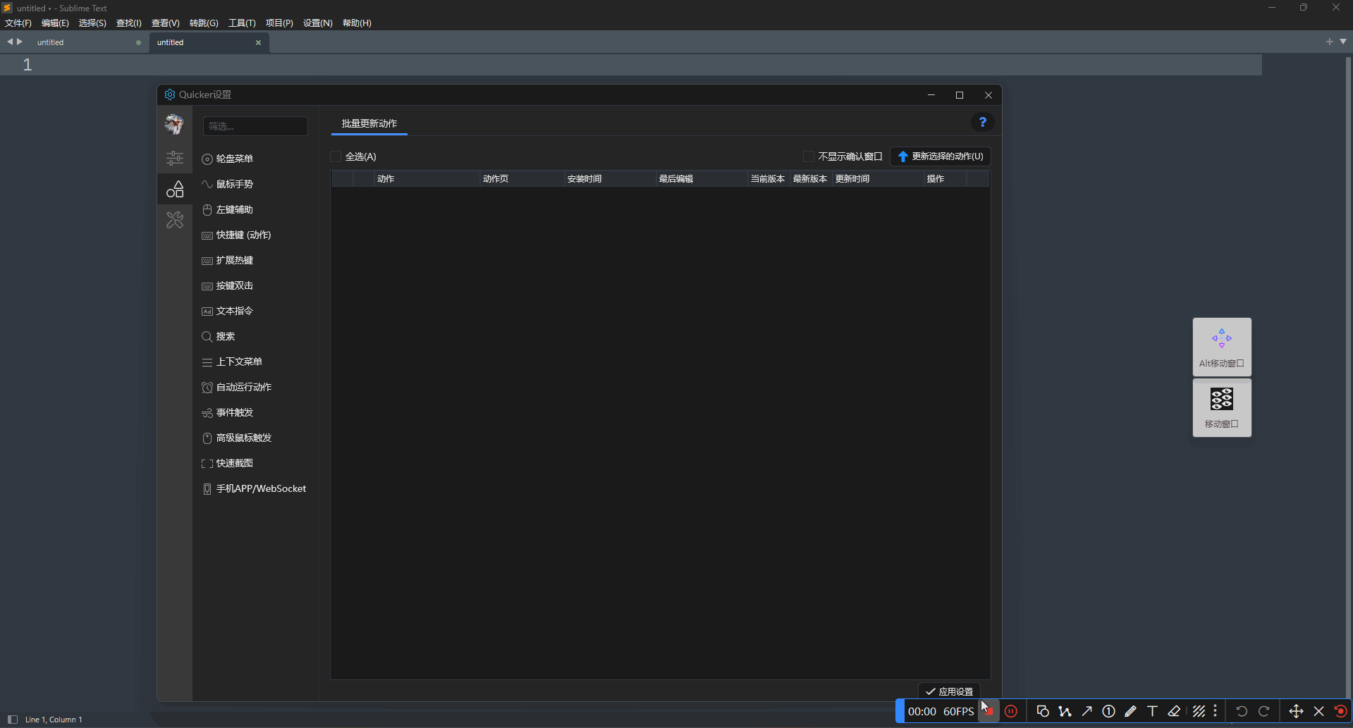This screenshot has height=728, width=1353.
Task: Sort by 安装时间 column header
Action: pyautogui.click(x=610, y=179)
